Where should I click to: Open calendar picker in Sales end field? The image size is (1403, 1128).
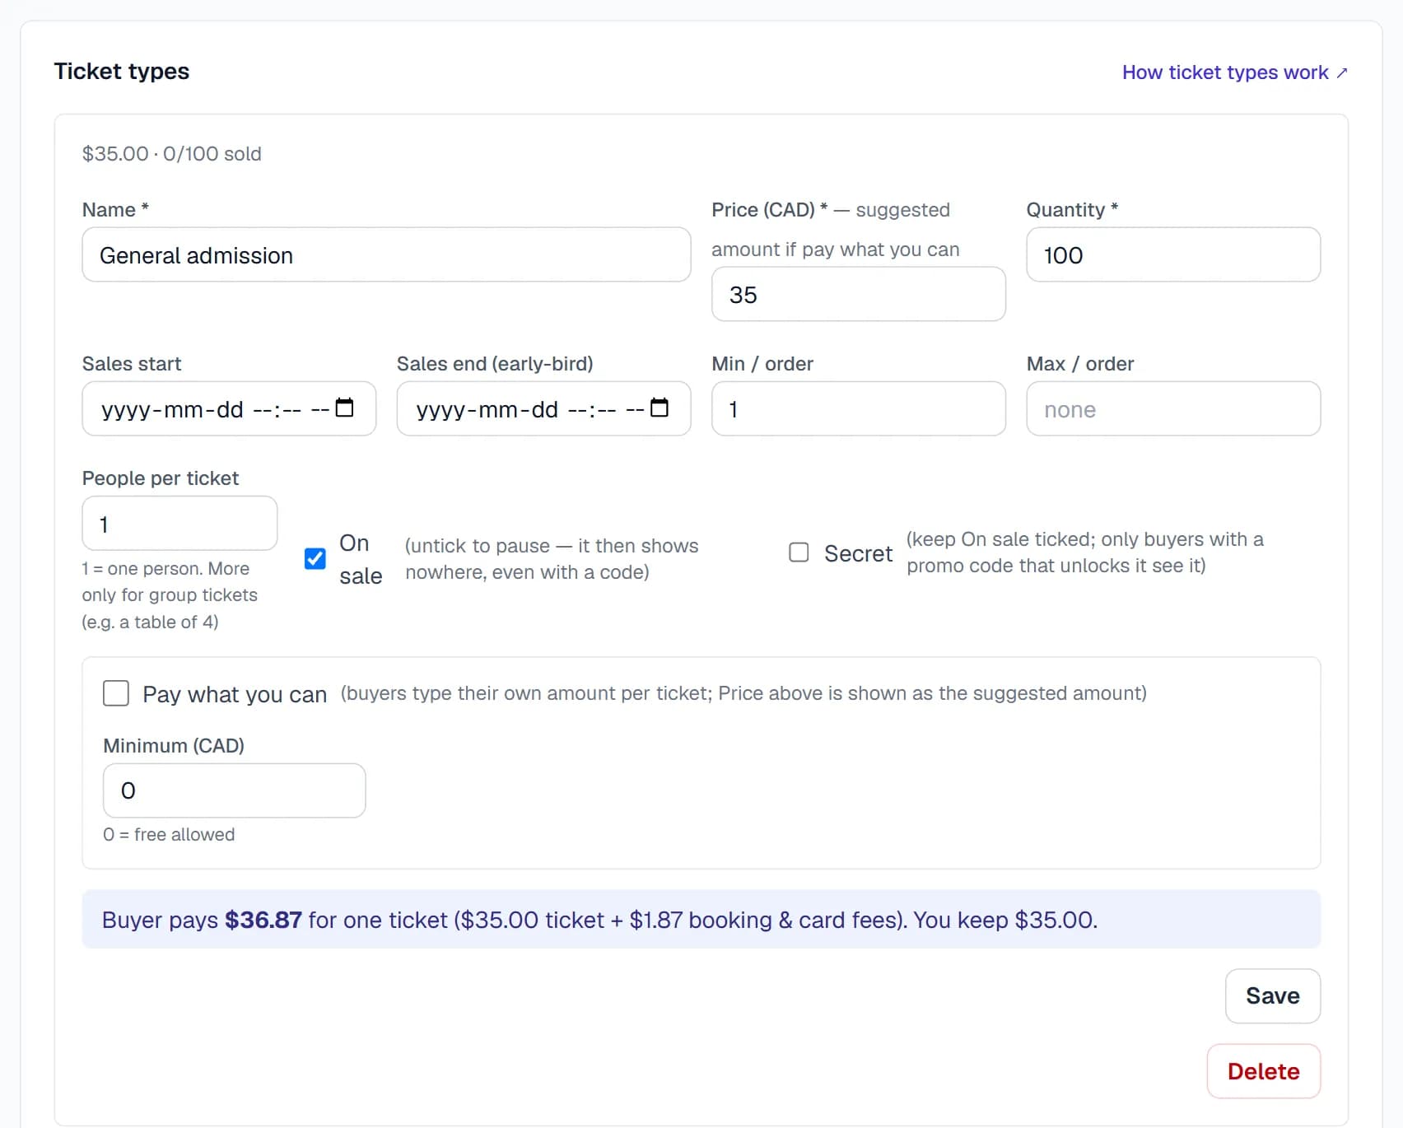660,408
